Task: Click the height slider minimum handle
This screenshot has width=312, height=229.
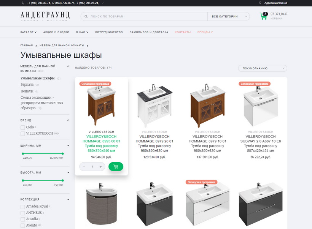Action: tap(23, 180)
